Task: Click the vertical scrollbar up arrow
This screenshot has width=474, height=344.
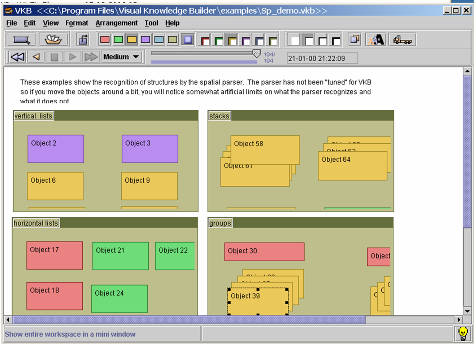Action: coord(467,71)
